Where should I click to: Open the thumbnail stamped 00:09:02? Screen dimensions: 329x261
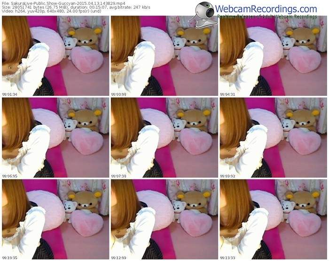tap(273, 138)
